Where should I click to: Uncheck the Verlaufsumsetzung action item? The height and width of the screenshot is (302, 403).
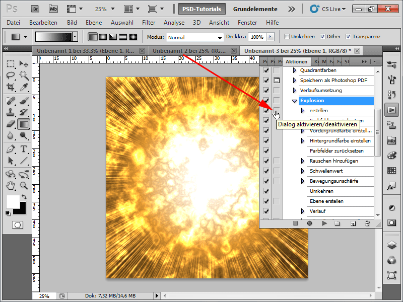click(266, 91)
